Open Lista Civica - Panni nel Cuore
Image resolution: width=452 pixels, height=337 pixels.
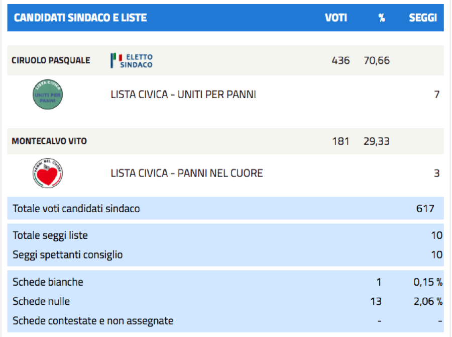[187, 173]
